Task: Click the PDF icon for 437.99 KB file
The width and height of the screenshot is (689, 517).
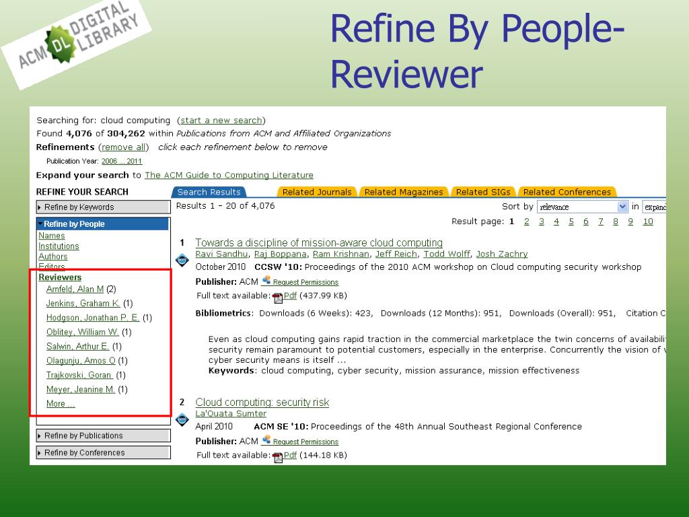Action: (278, 298)
